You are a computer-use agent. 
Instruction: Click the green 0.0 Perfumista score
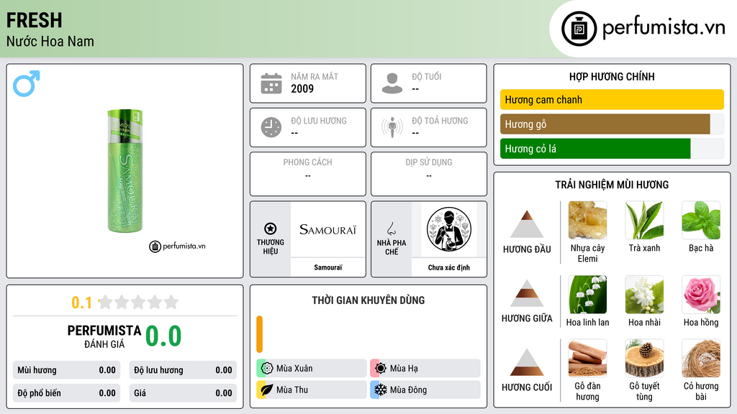tap(163, 336)
